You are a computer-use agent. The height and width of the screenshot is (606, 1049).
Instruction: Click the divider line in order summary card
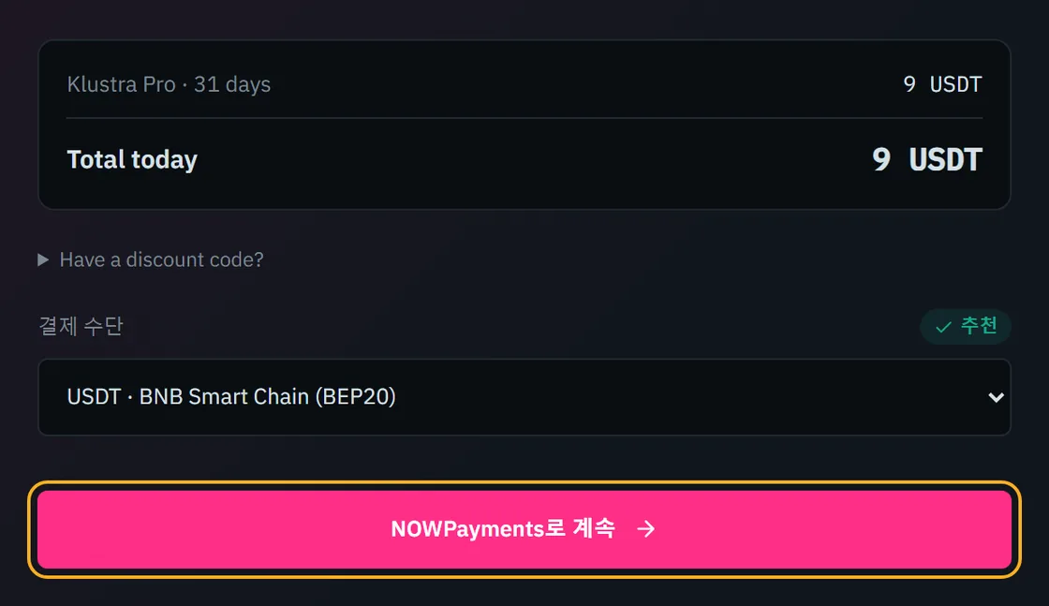[x=524, y=118]
